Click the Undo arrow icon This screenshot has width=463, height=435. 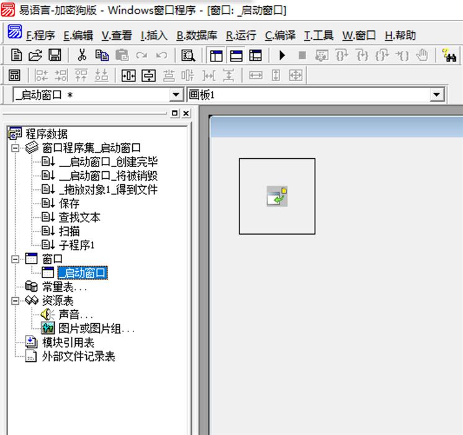(x=161, y=55)
